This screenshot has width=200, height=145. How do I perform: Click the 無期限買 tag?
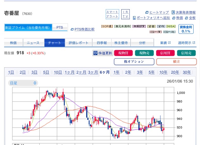(x=139, y=26)
